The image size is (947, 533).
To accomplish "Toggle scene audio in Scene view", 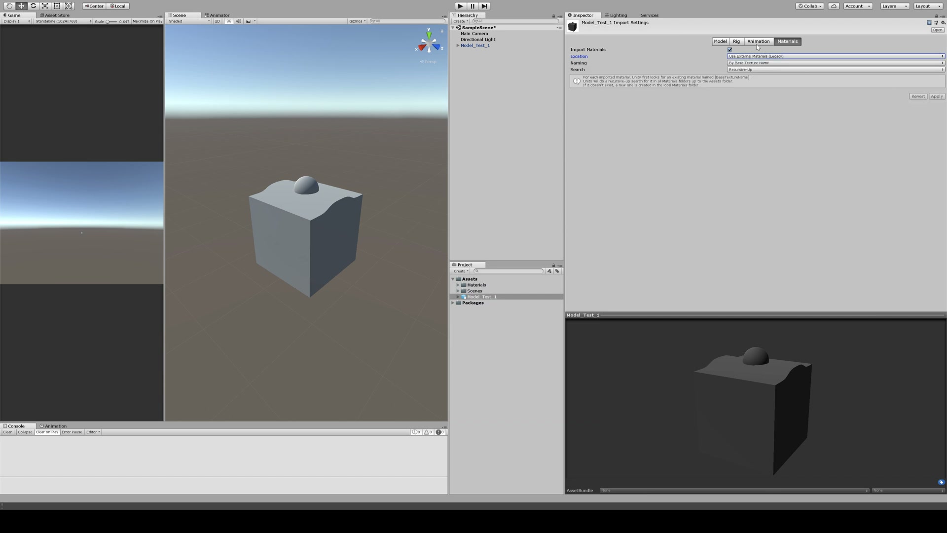I will (x=239, y=21).
